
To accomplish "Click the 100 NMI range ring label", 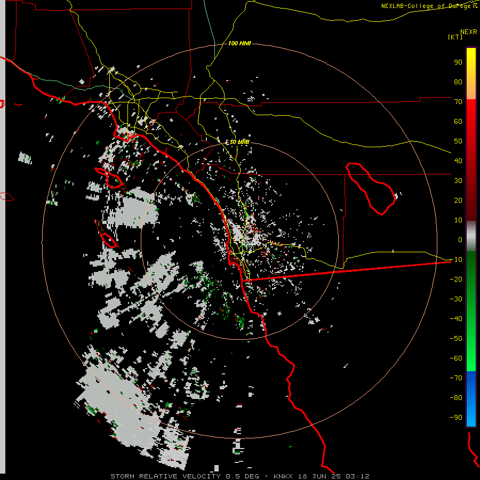I will (x=239, y=44).
